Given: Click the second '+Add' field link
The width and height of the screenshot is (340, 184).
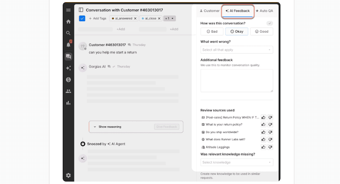Looking at the screenshot, I should pos(174,29).
